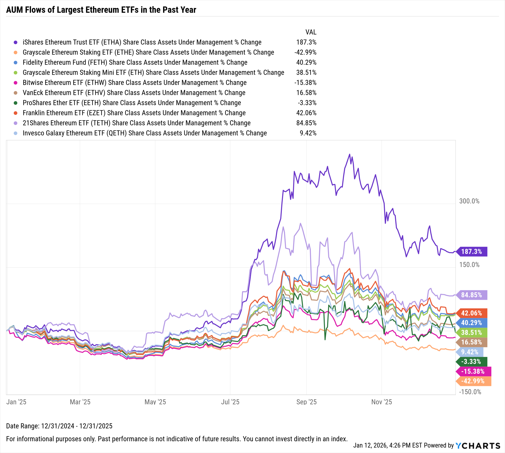Click the purple ETHA legend dot

pos(16,42)
